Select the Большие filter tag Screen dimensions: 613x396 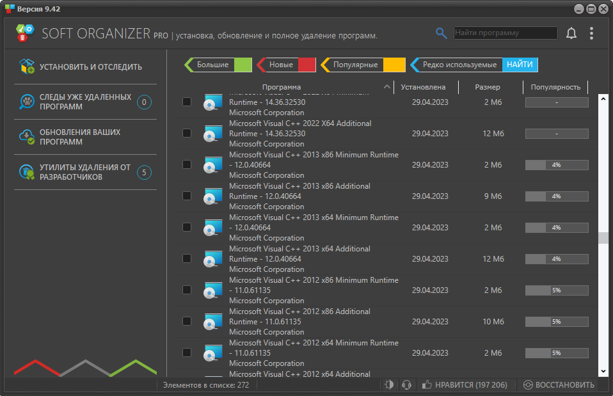tap(218, 65)
